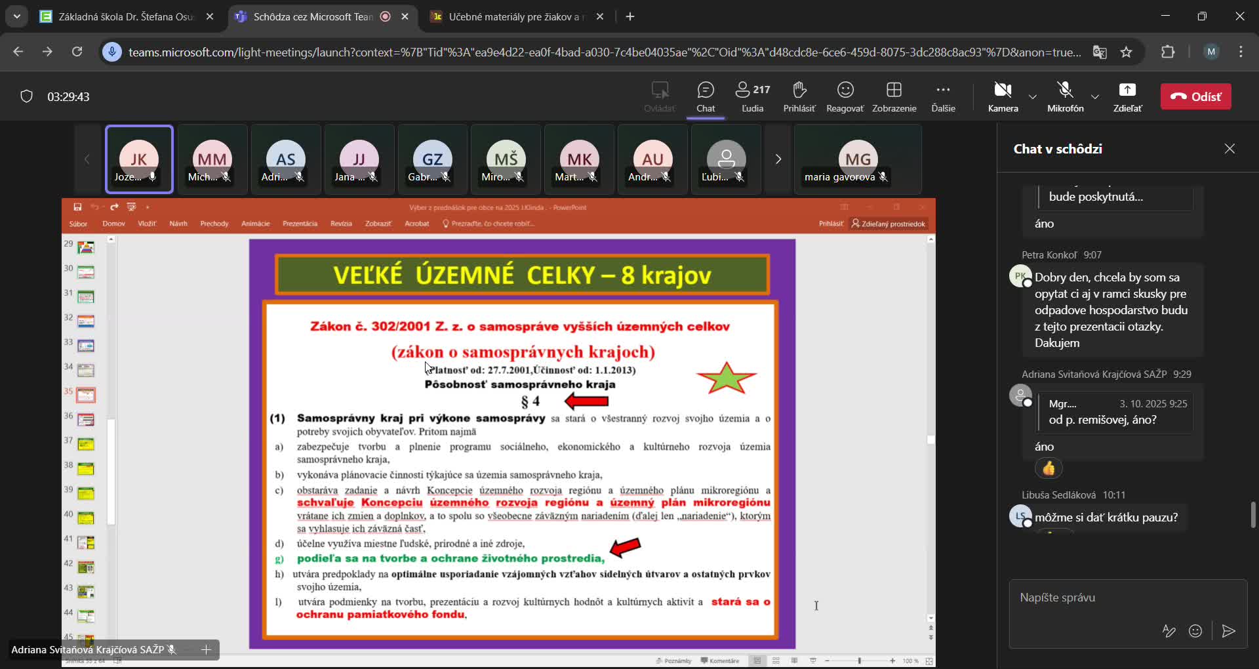Send the chat message

tap(1229, 631)
